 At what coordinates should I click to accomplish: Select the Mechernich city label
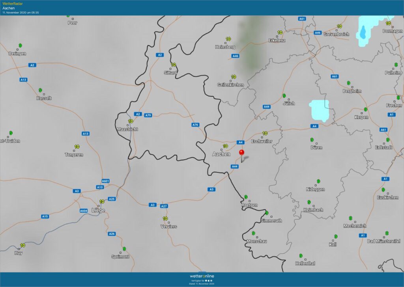click(x=355, y=226)
